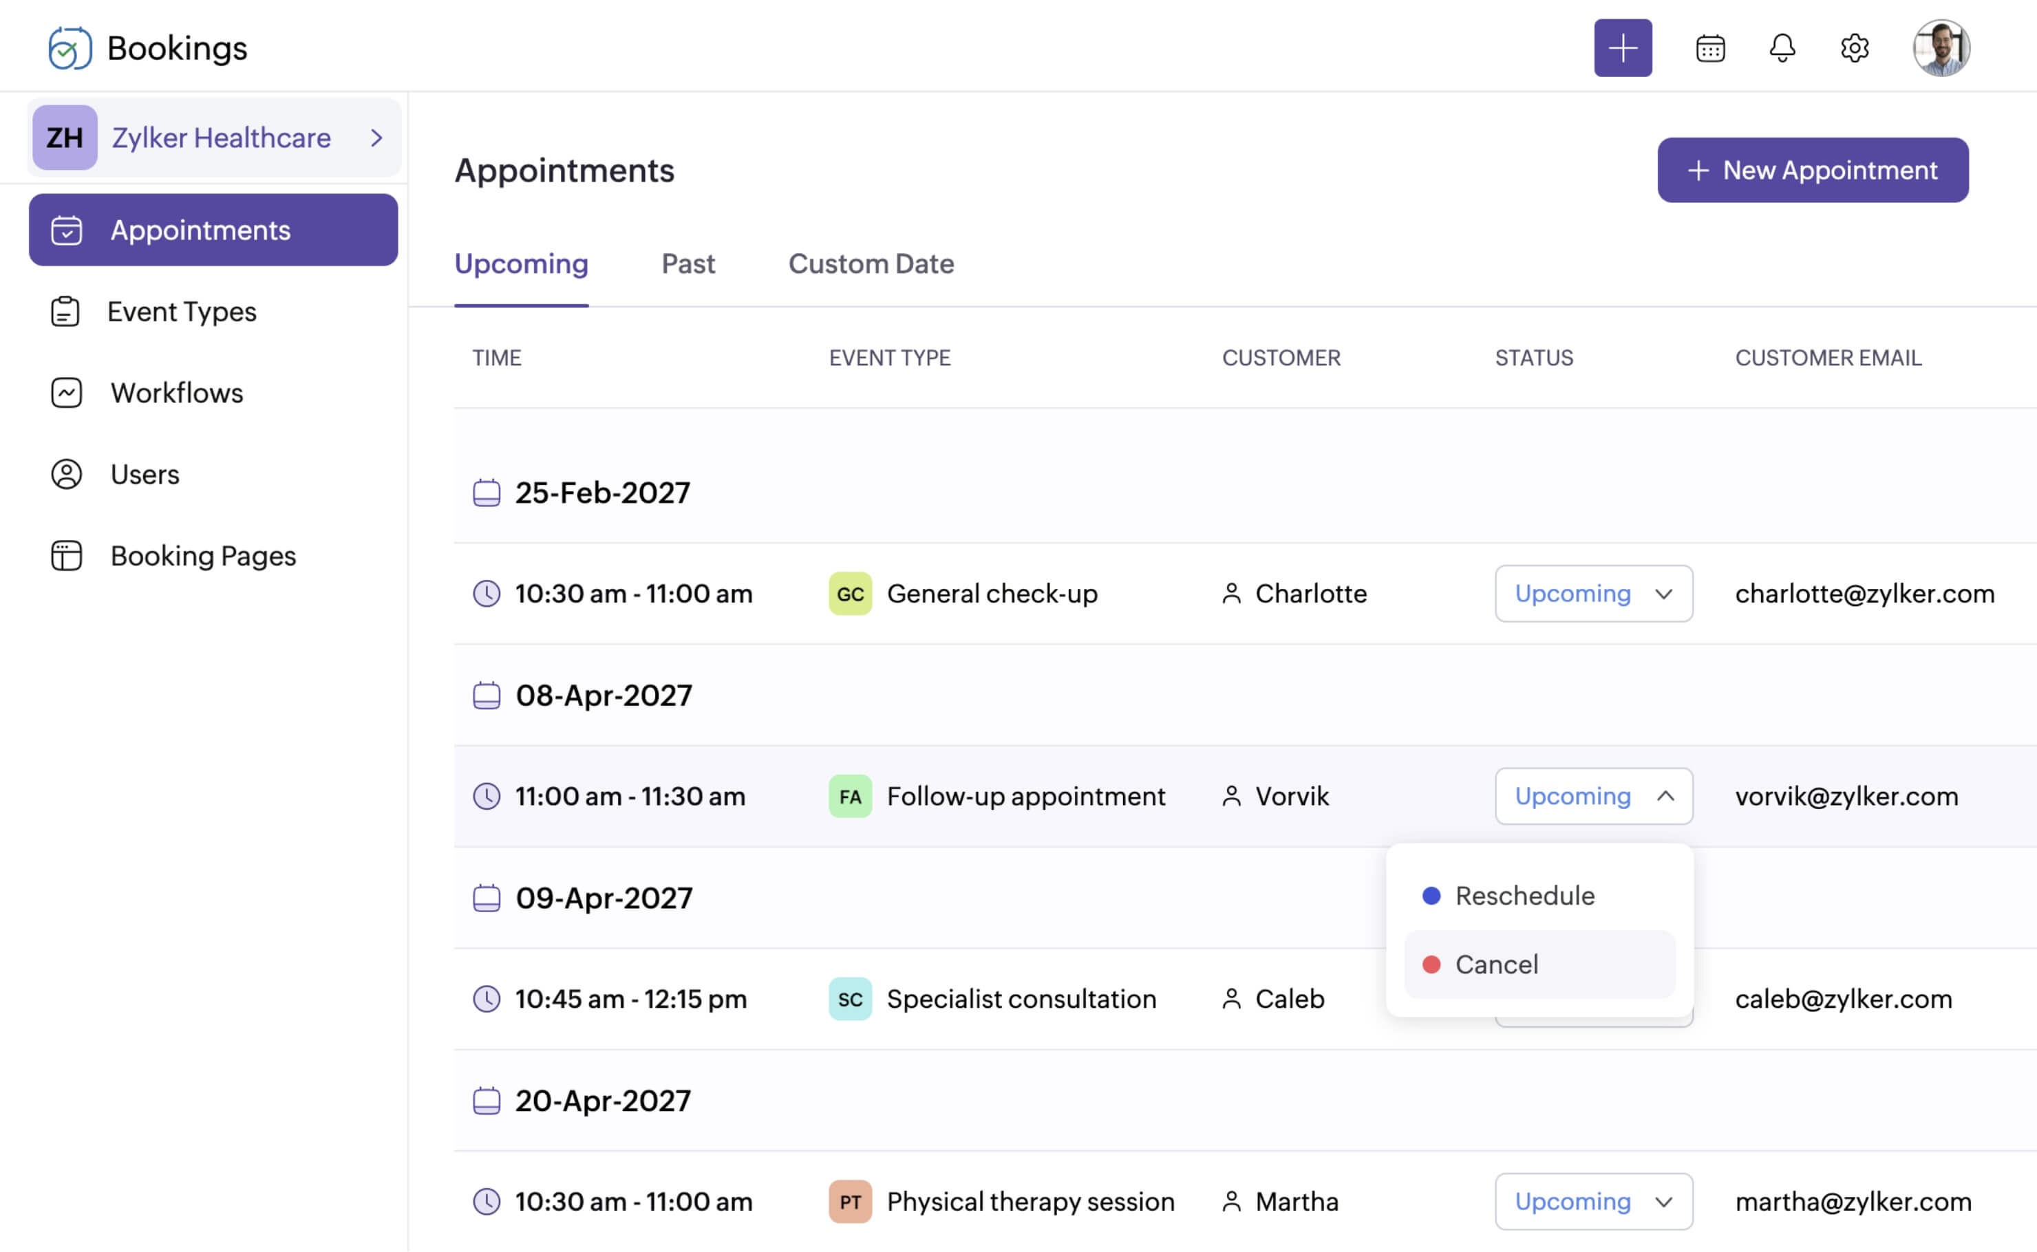Screen dimensions: 2037x1252
Task: Click the purple plus quick-add icon
Action: coord(1622,48)
